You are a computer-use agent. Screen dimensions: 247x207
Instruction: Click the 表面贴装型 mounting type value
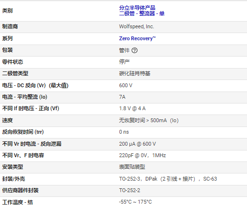(x=132, y=167)
